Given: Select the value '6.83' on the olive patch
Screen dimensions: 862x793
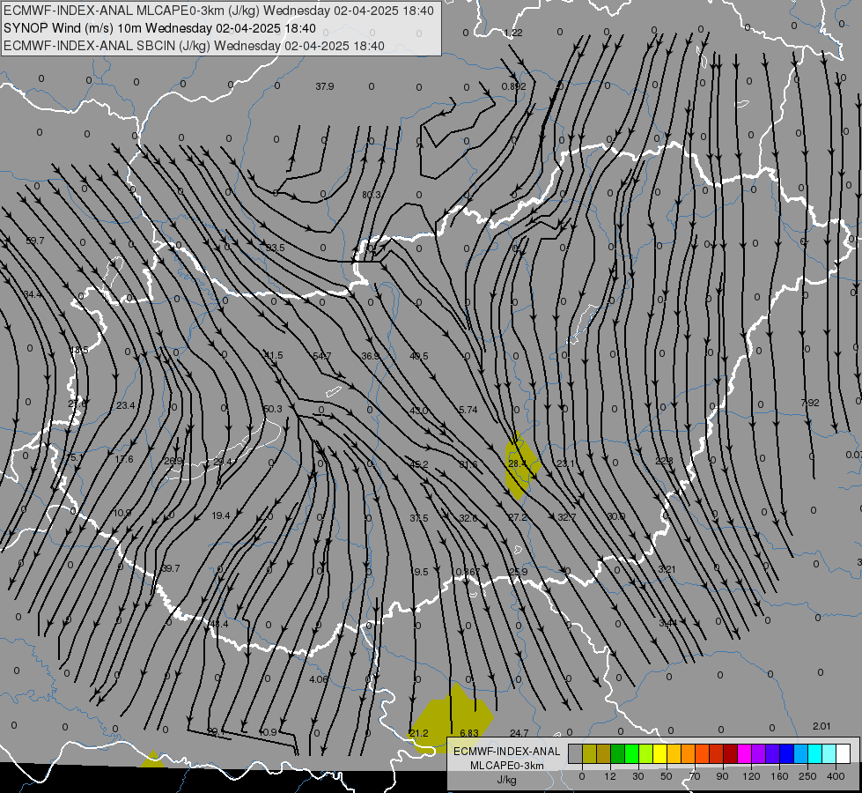Looking at the screenshot, I should [469, 733].
